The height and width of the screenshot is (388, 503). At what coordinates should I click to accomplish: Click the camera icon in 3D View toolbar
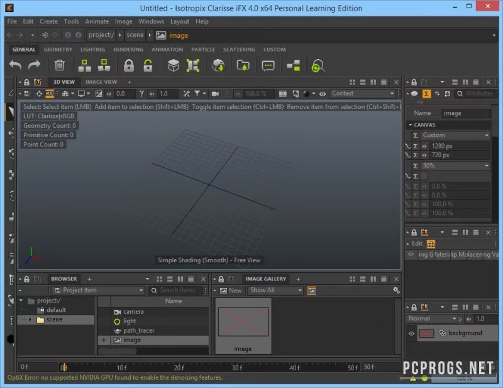(215, 94)
